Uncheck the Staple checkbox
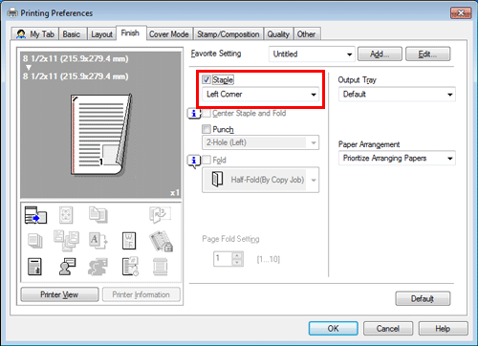 tap(206, 79)
